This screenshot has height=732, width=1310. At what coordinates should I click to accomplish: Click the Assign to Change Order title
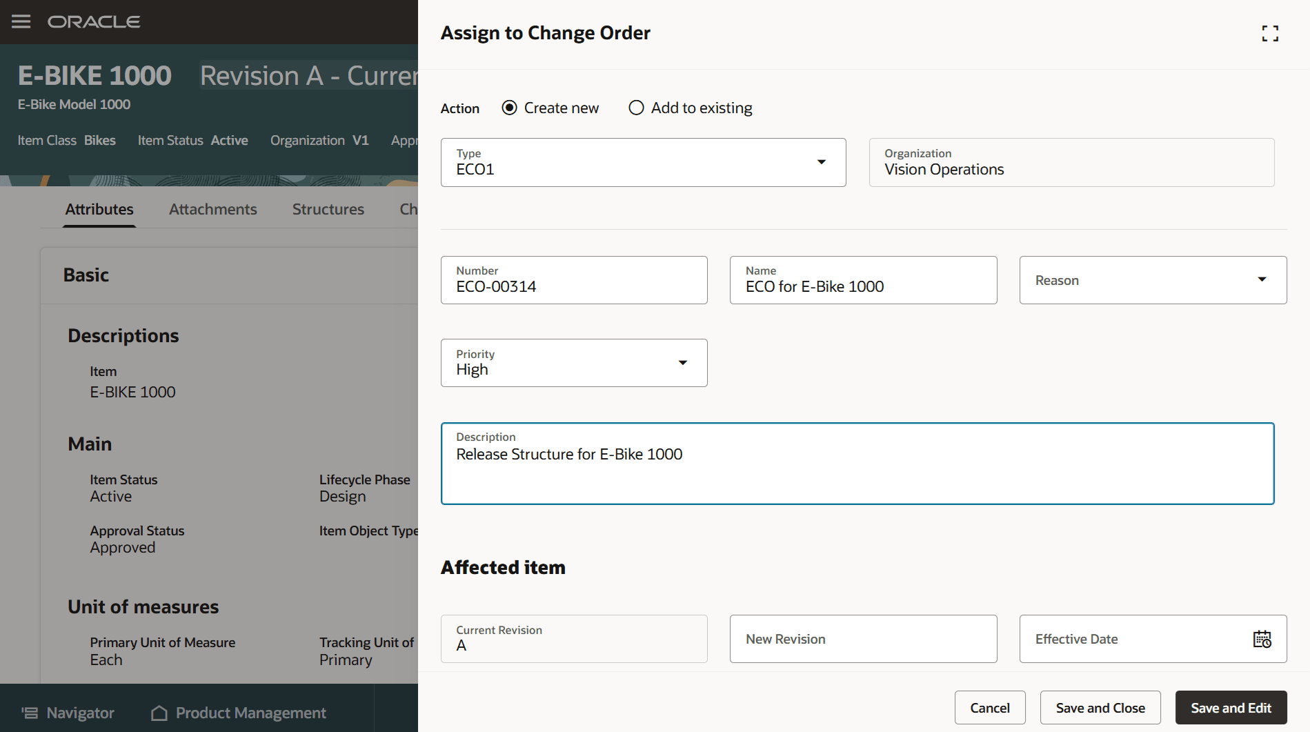coord(546,33)
